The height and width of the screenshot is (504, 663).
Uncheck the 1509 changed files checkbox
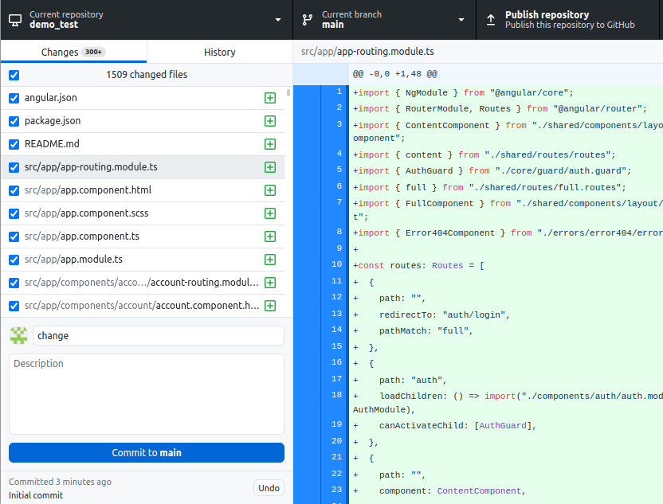click(14, 75)
